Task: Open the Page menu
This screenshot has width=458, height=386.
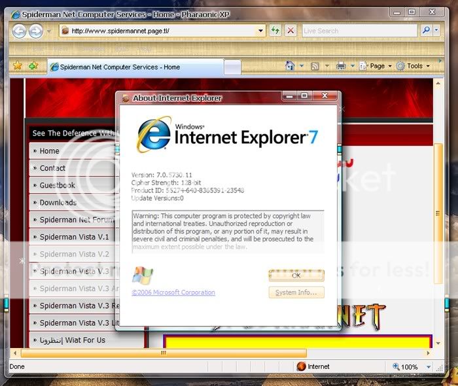Action: click(x=376, y=66)
